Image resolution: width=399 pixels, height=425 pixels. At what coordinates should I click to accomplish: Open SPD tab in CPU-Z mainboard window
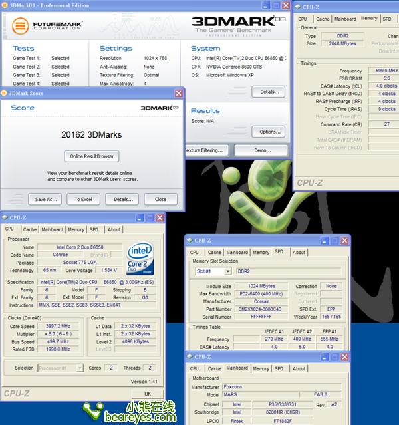(x=279, y=368)
